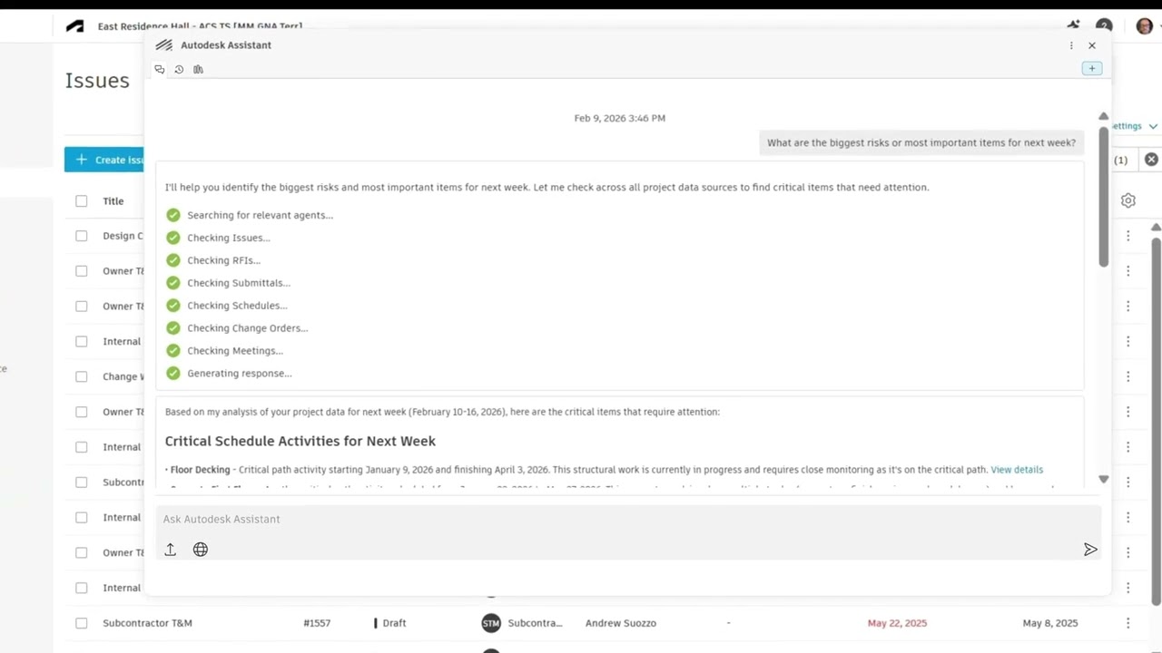Open the help icon in header
1162x653 pixels.
[x=1104, y=26]
